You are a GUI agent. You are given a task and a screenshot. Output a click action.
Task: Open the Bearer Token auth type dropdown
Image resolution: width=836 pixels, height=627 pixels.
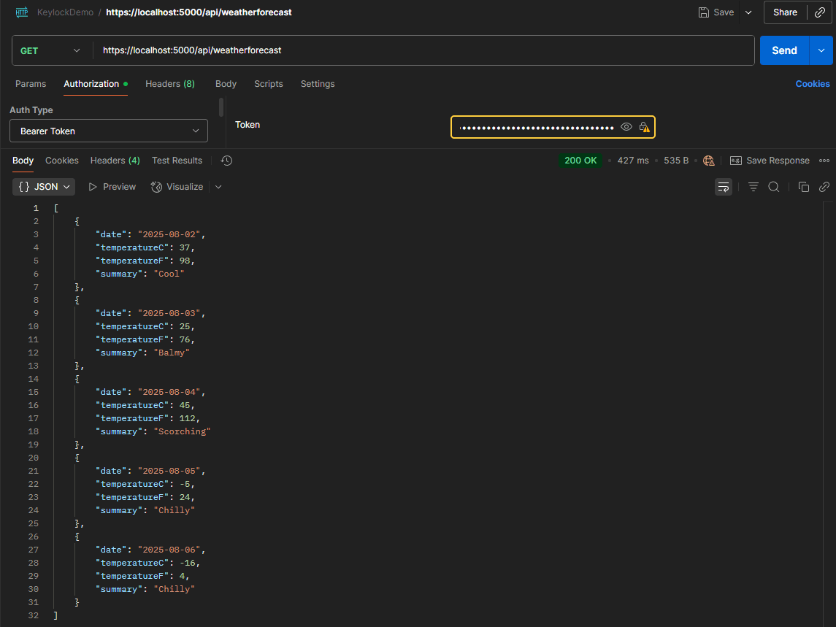pyautogui.click(x=108, y=130)
